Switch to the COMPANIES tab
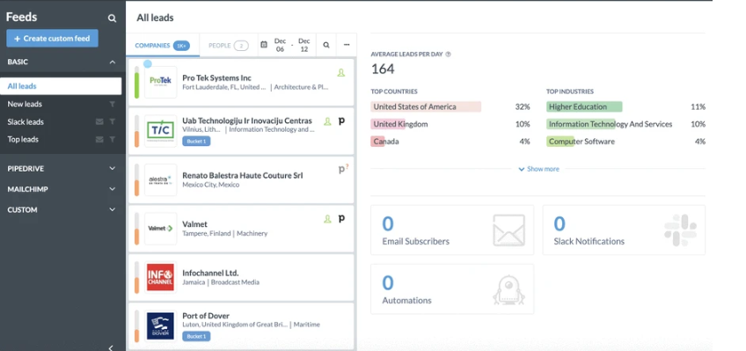Viewport: 746px width, 351px height. click(163, 46)
